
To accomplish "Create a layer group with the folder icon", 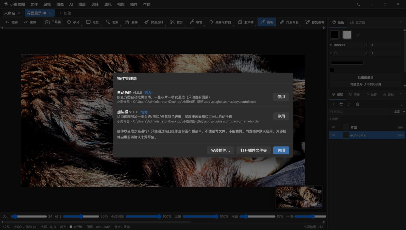I will [x=341, y=104].
